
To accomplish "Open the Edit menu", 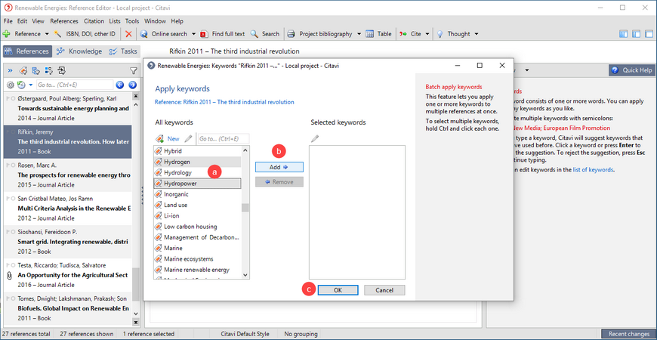I will 22,21.
